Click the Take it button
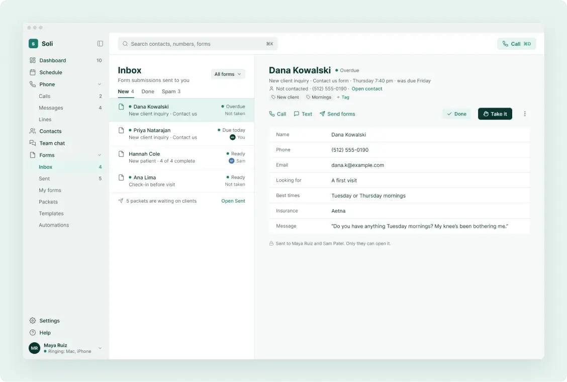567x382 pixels. pos(495,114)
